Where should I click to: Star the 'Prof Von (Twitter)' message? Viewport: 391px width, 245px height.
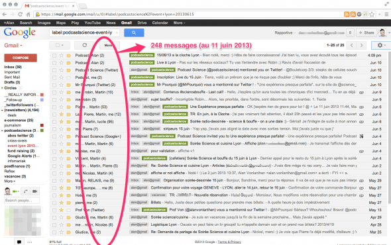pos(62,210)
